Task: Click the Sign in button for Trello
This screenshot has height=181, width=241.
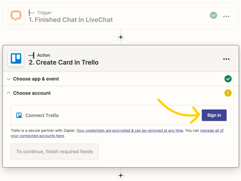Action: pyautogui.click(x=214, y=115)
